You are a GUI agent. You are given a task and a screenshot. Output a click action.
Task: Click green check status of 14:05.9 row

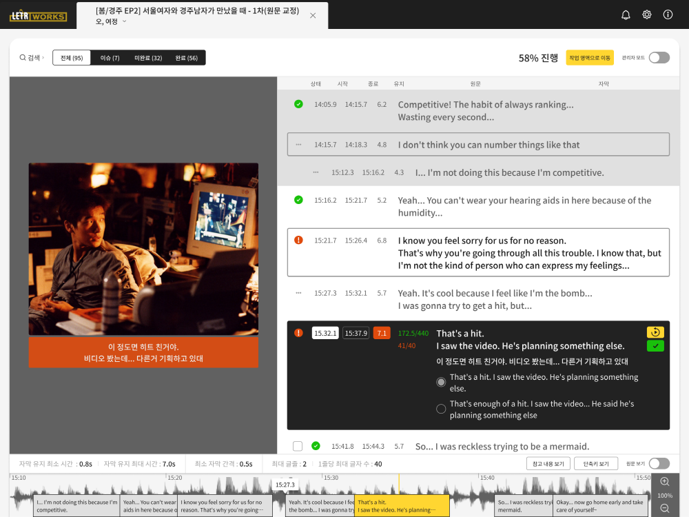pyautogui.click(x=298, y=104)
